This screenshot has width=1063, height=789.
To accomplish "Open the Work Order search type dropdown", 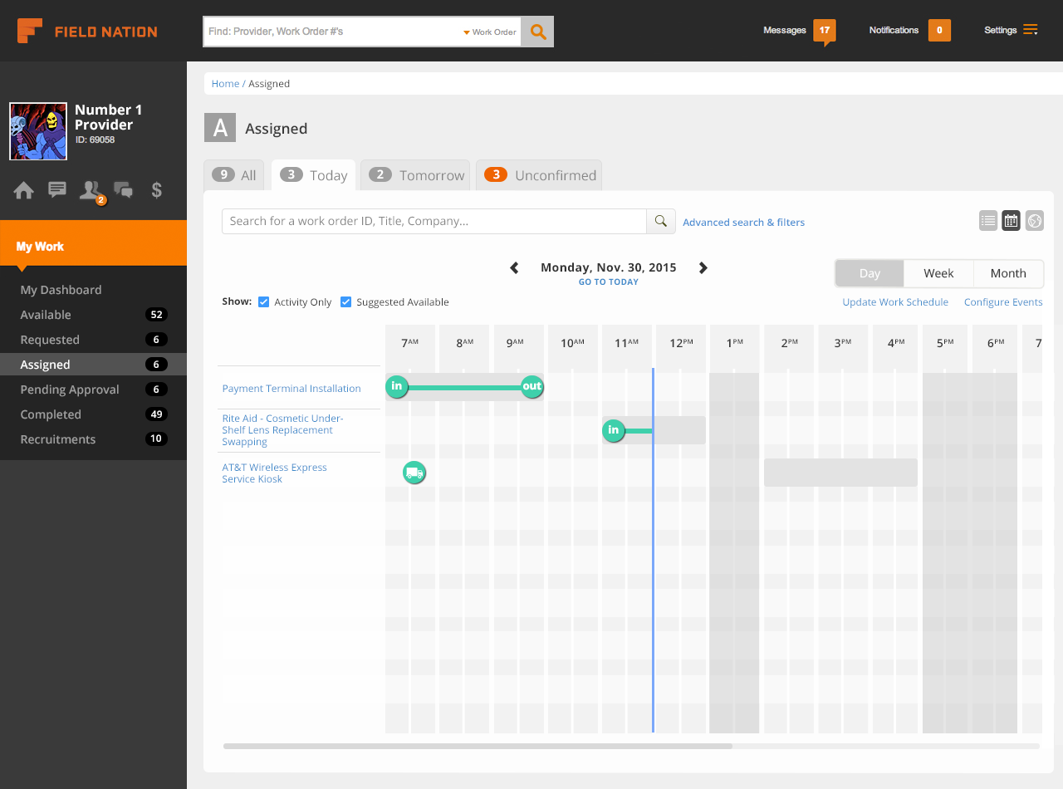I will click(x=490, y=32).
